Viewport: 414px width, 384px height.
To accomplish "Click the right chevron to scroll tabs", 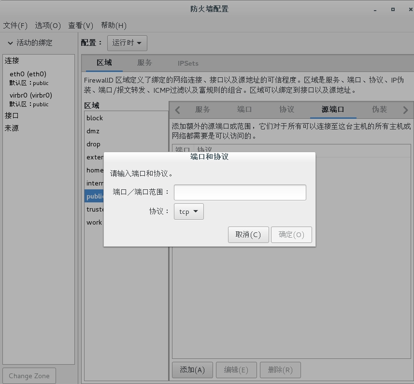I will tap(406, 110).
